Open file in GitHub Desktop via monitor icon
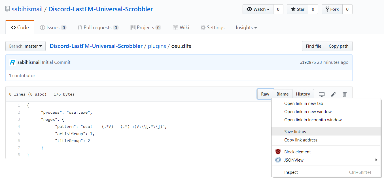384x182 pixels. (322, 94)
